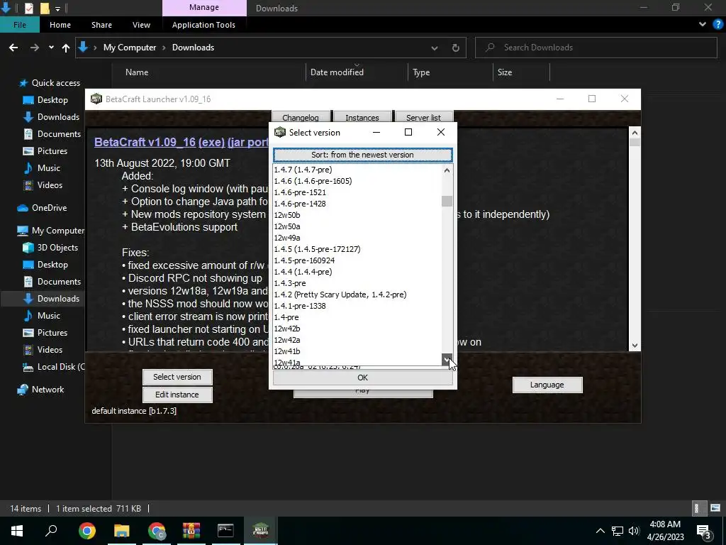Screen dimensions: 726x545
Task: Click the Edit instance button
Action: click(x=177, y=395)
